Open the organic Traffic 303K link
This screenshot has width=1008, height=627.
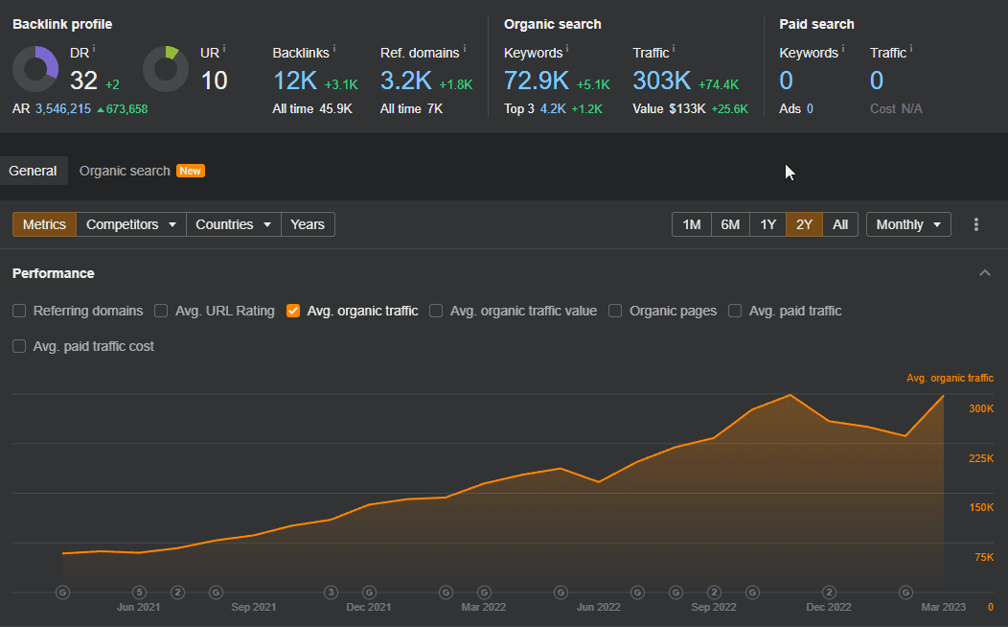point(661,81)
